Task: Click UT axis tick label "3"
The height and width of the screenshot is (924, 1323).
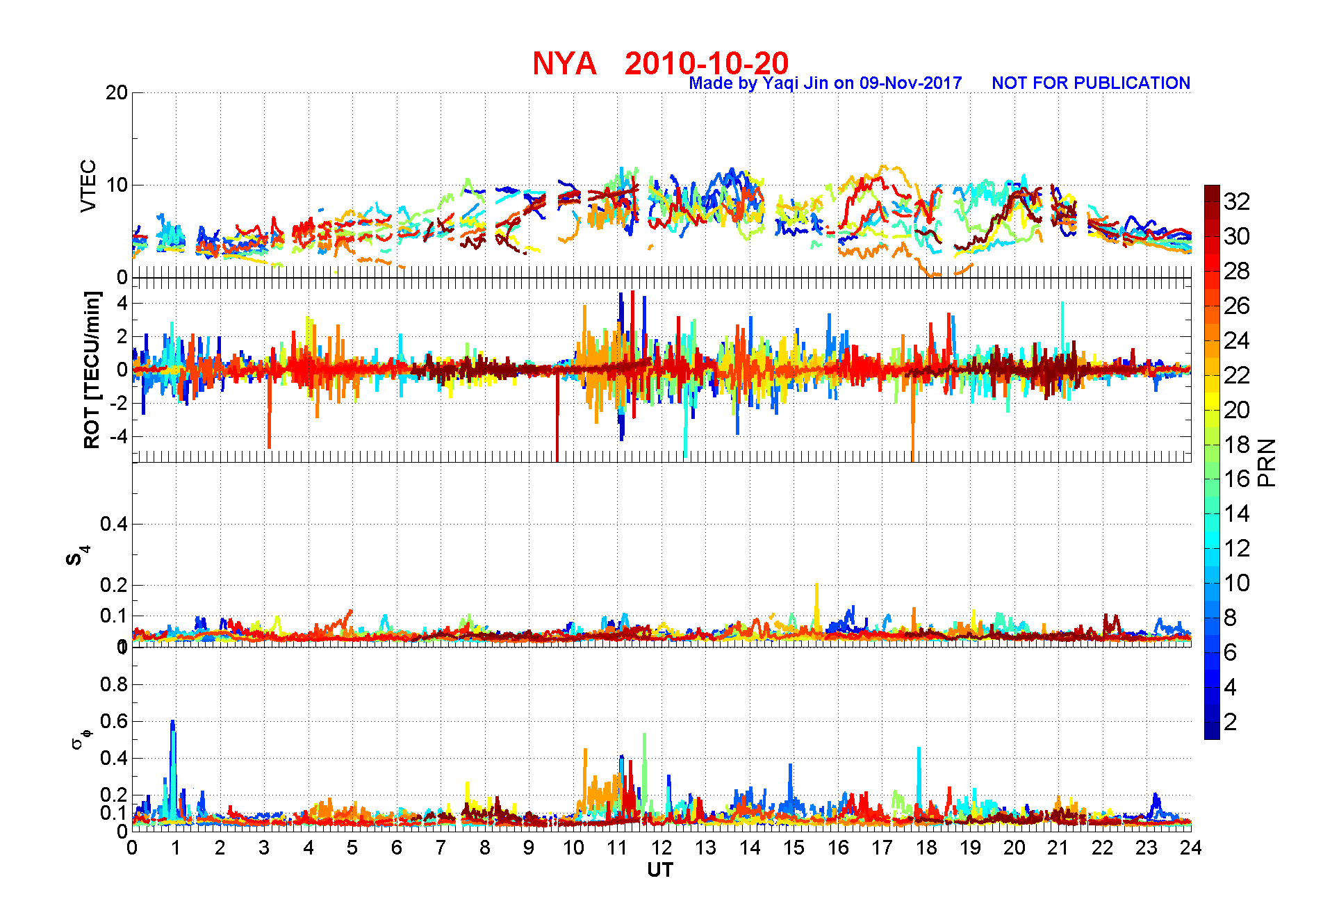Action: pos(264,848)
